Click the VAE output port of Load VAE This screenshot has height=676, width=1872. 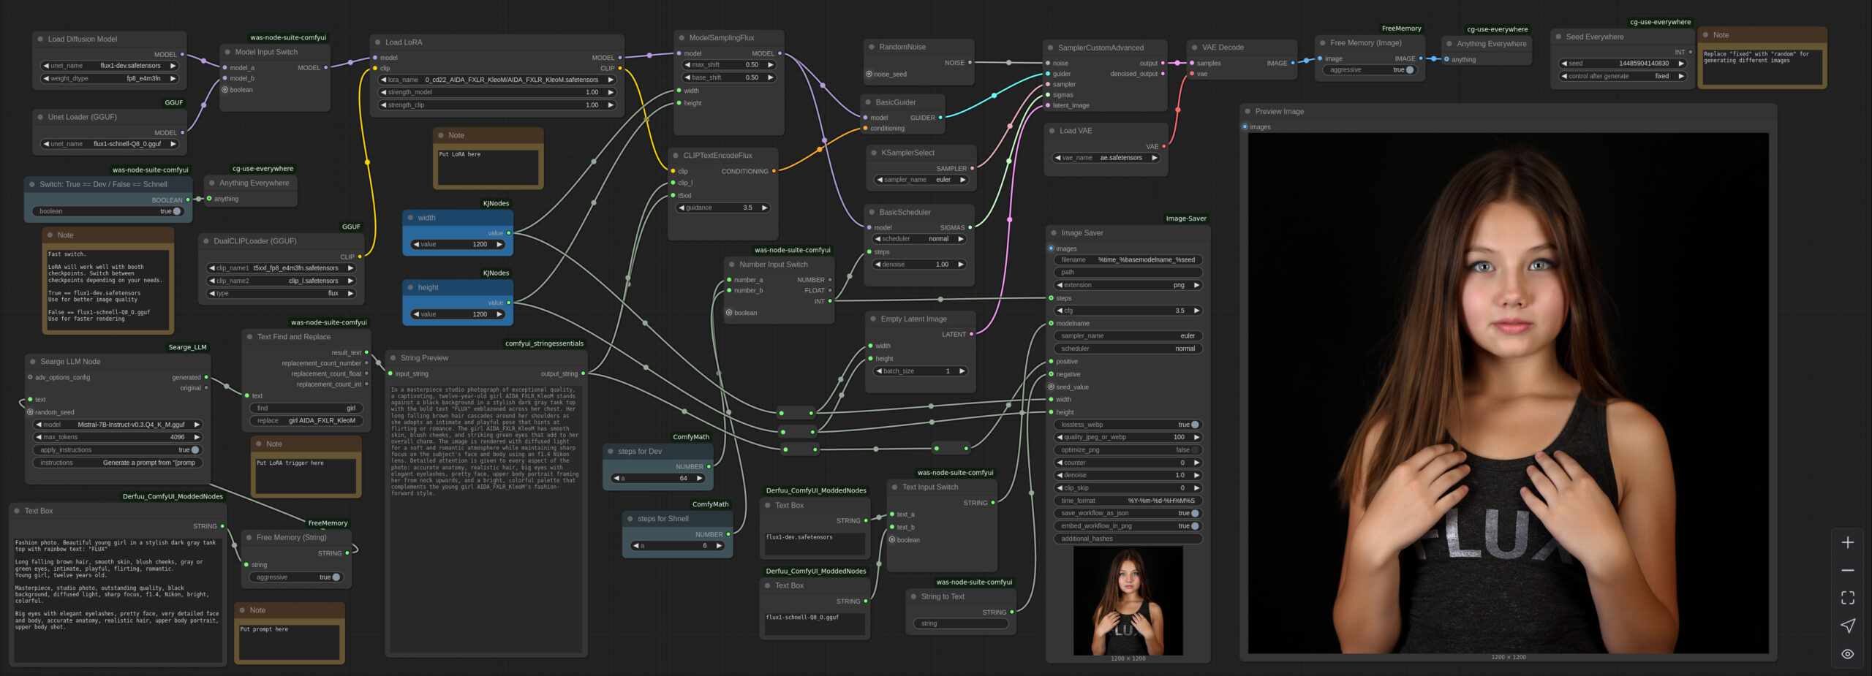pos(1163,146)
